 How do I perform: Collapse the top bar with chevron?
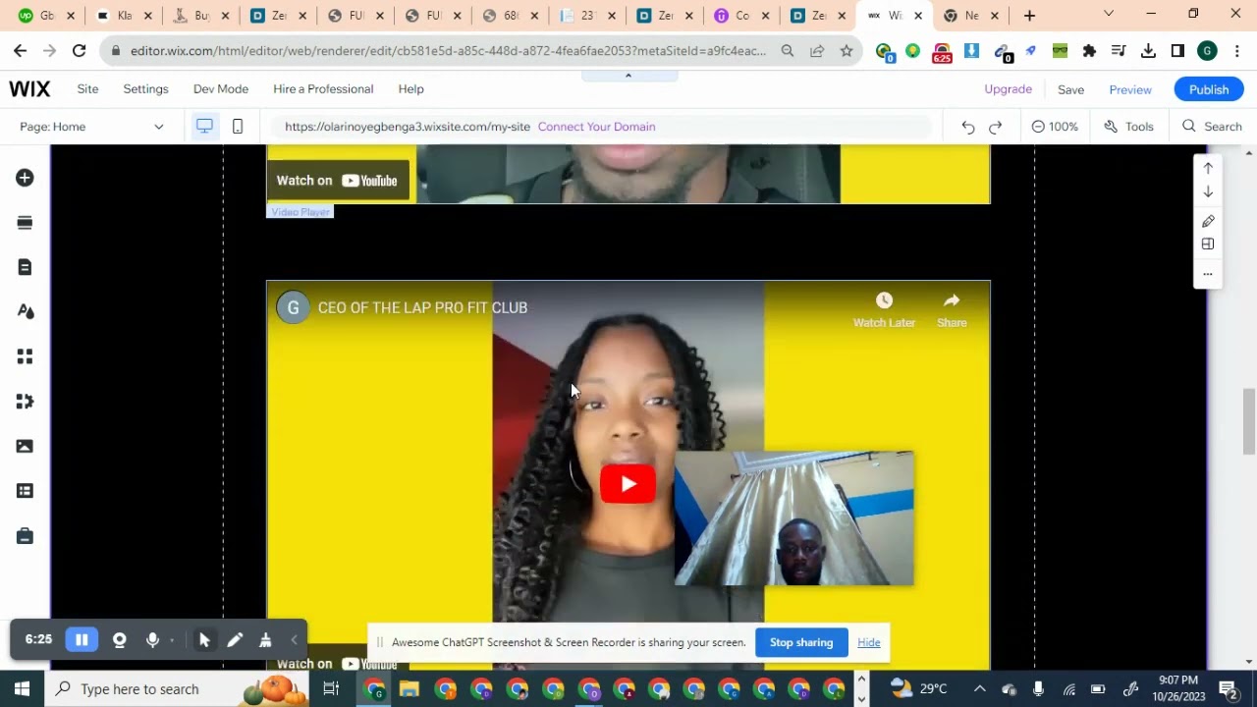pos(628,76)
